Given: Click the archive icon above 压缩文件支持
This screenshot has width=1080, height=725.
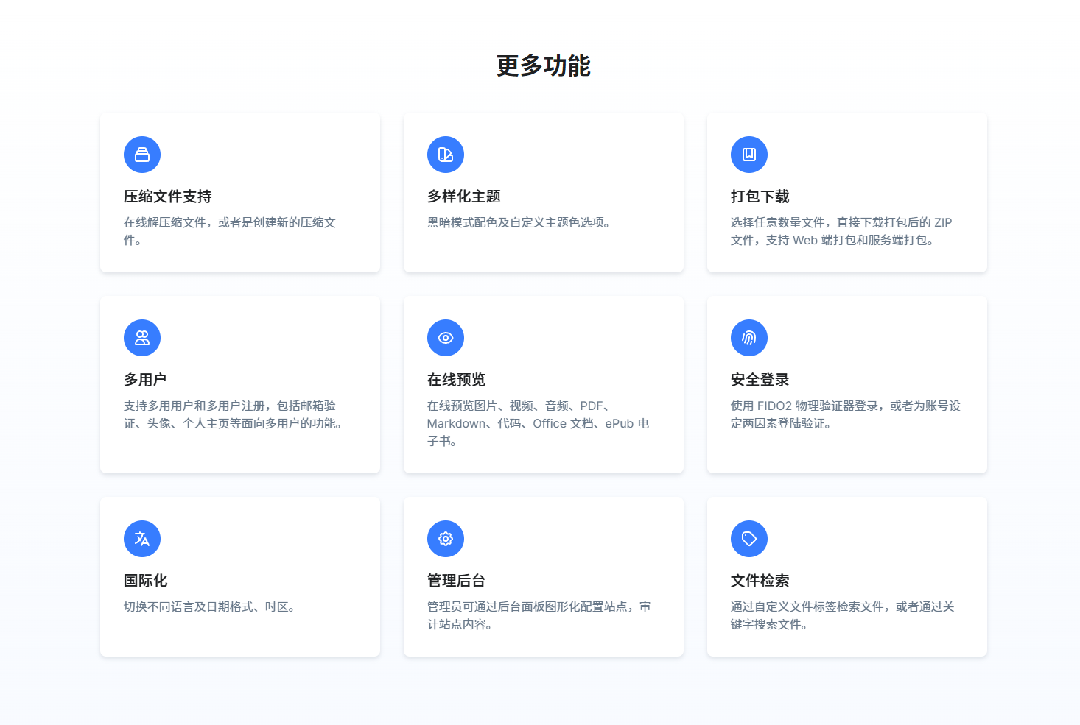Looking at the screenshot, I should click(x=142, y=155).
